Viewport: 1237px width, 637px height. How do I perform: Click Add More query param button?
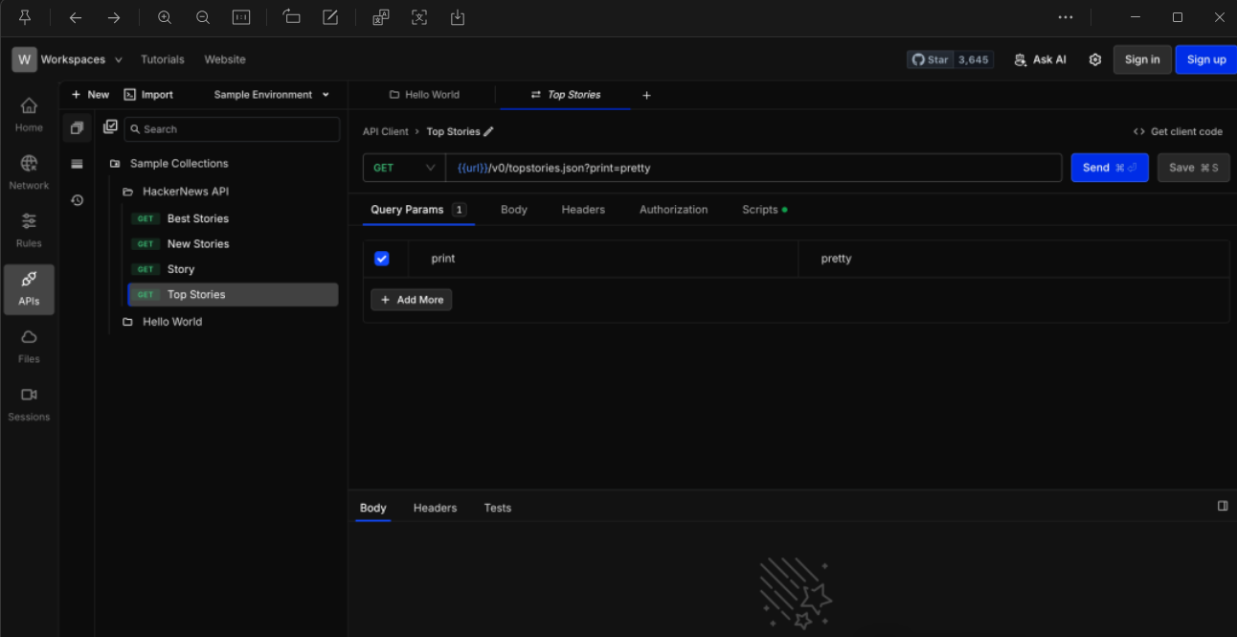coord(412,300)
